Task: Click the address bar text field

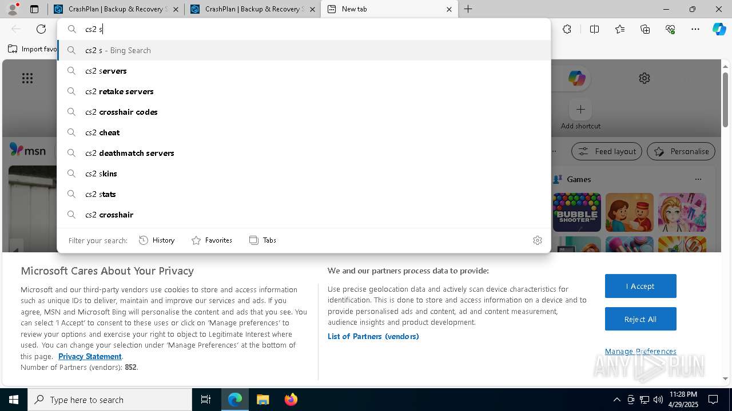Action: 304,29
